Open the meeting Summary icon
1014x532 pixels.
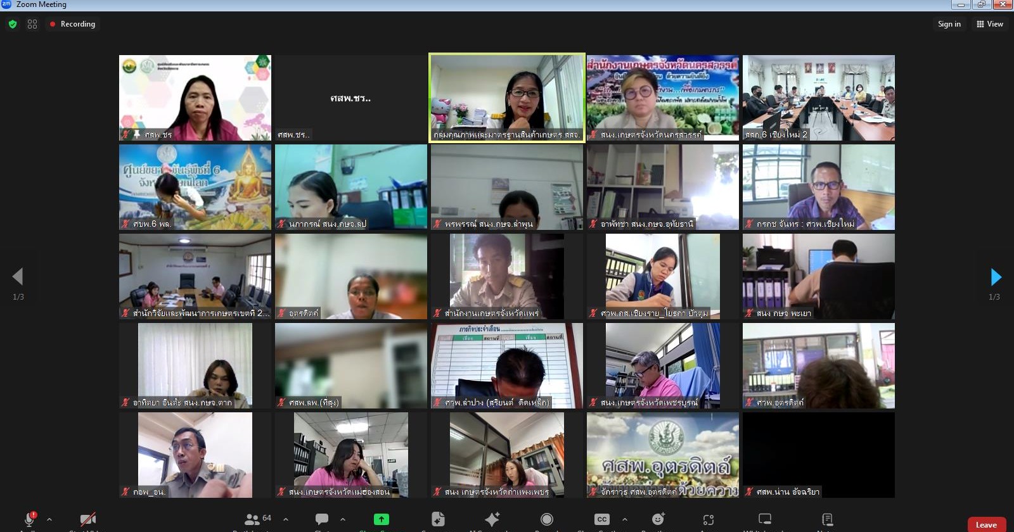(x=438, y=519)
